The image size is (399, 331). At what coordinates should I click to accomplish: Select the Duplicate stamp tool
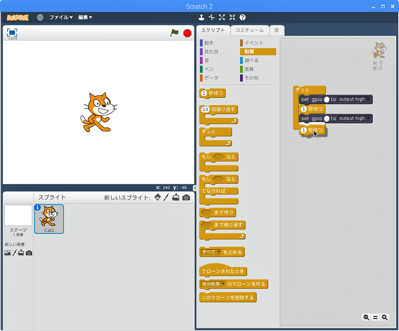pos(201,18)
